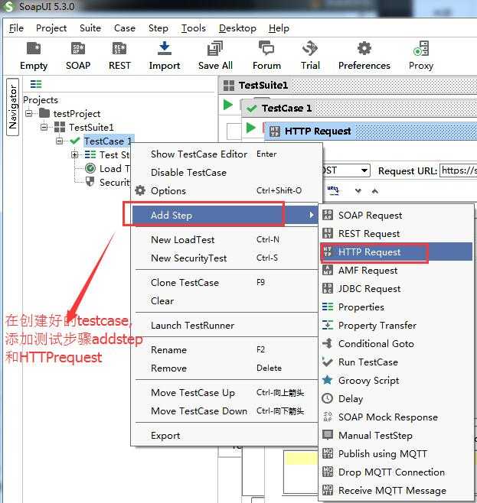The image size is (477, 503).
Task: Click the move-down arrow in request toolbar
Action: pos(358,191)
